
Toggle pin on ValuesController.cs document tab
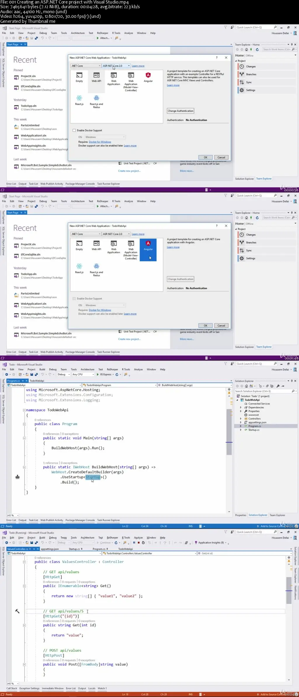pos(34,549)
